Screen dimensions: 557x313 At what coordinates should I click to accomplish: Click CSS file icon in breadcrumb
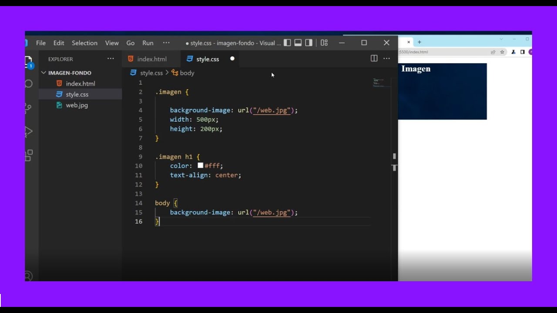133,73
